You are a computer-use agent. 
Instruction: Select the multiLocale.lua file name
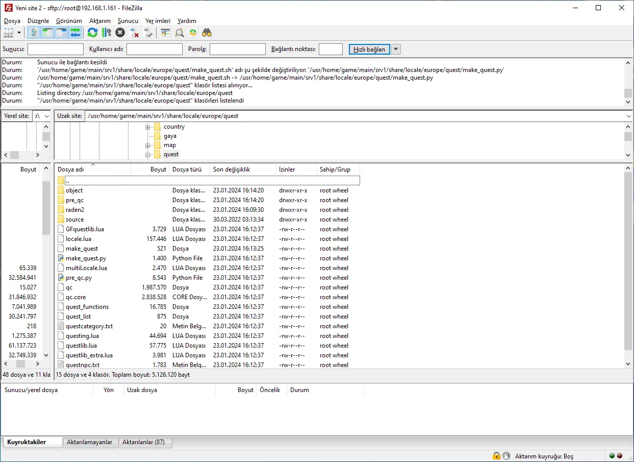[x=86, y=268]
